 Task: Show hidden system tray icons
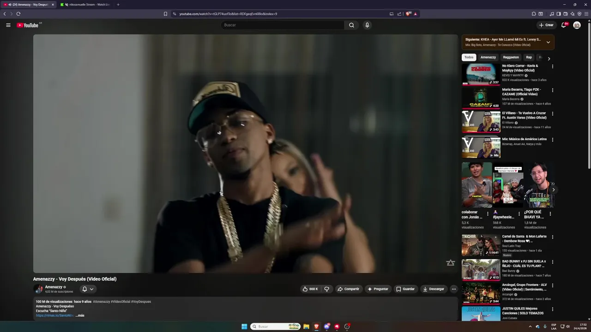(x=530, y=326)
